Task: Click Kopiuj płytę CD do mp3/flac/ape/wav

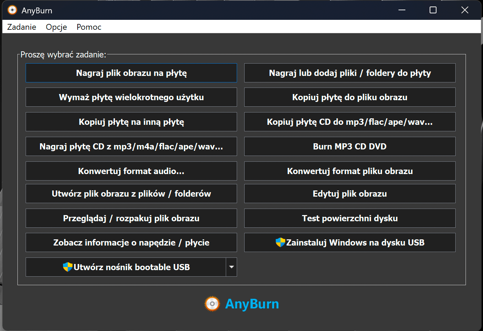Action: [350, 122]
